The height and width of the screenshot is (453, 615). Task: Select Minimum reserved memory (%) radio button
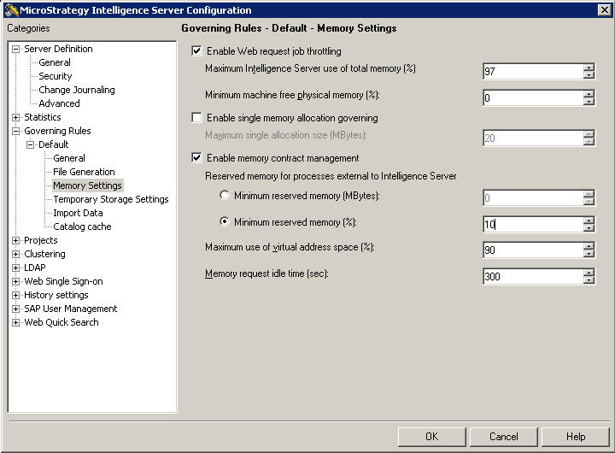click(225, 221)
